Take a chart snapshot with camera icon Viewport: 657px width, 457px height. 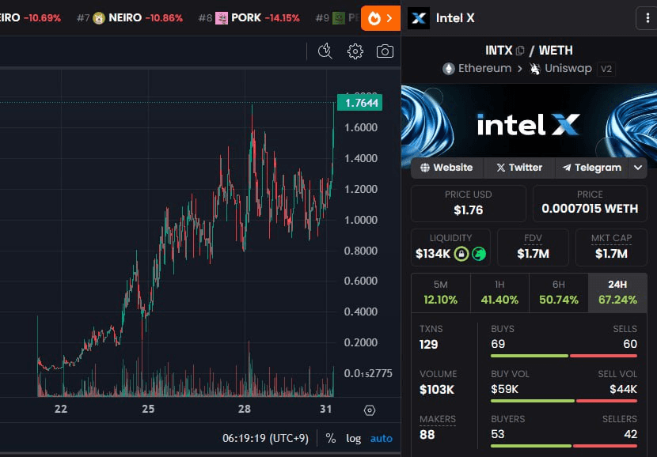click(x=385, y=51)
